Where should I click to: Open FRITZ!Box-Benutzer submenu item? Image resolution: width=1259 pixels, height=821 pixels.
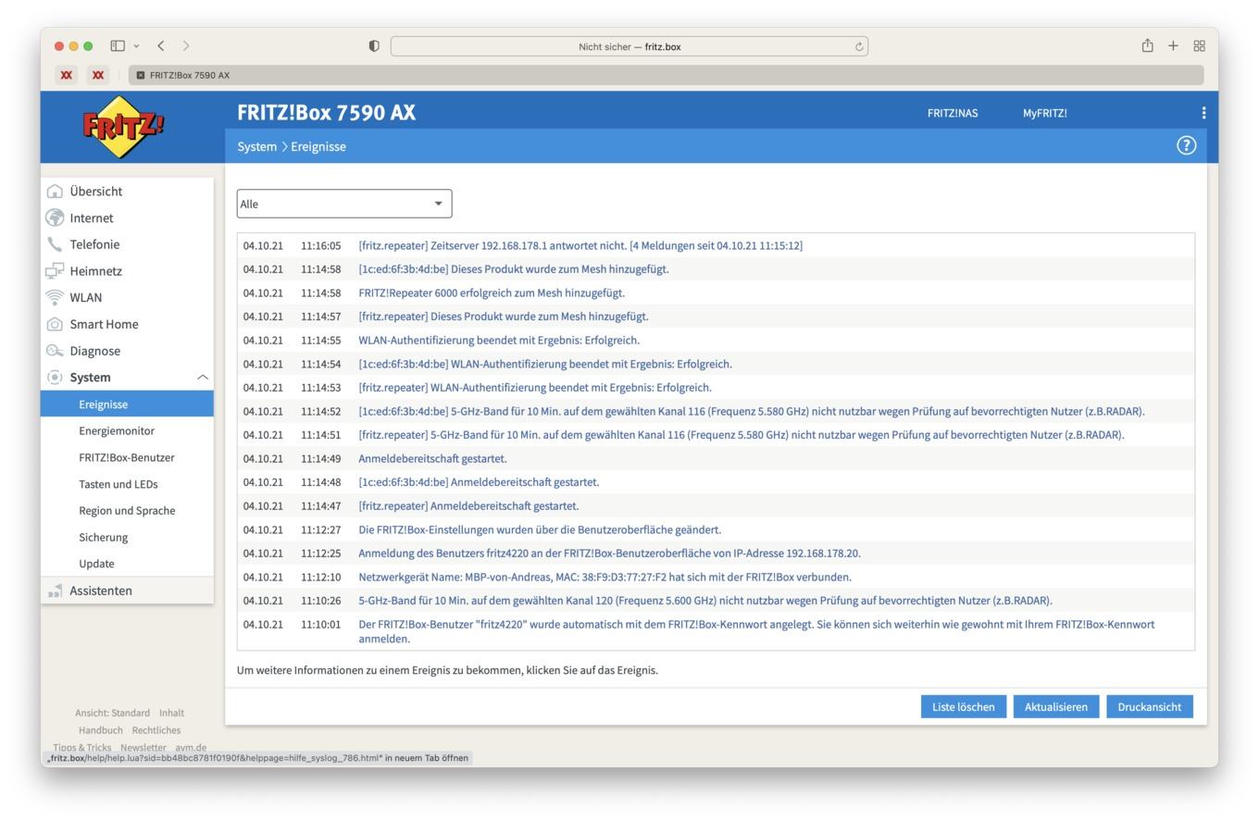[127, 457]
